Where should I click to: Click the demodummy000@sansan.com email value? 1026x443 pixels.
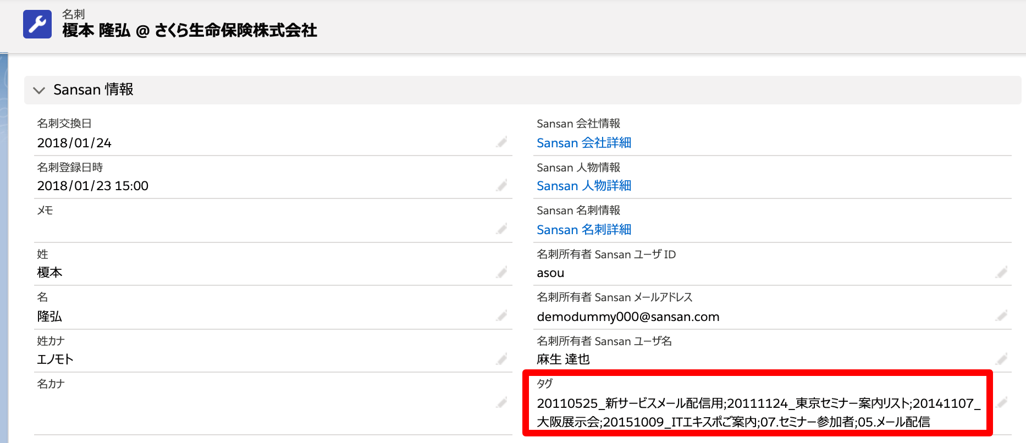click(628, 317)
